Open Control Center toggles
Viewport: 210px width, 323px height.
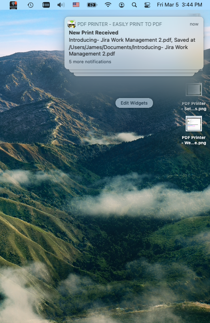pos(147,5)
